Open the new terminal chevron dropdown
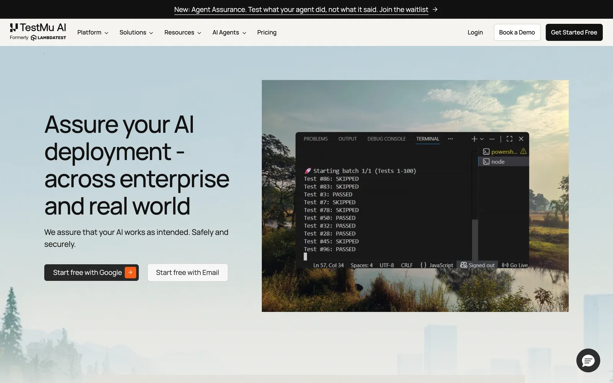 point(482,139)
